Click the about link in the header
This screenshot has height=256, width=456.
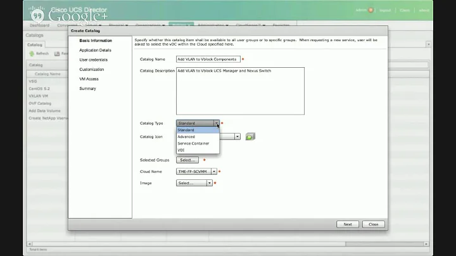(x=424, y=10)
